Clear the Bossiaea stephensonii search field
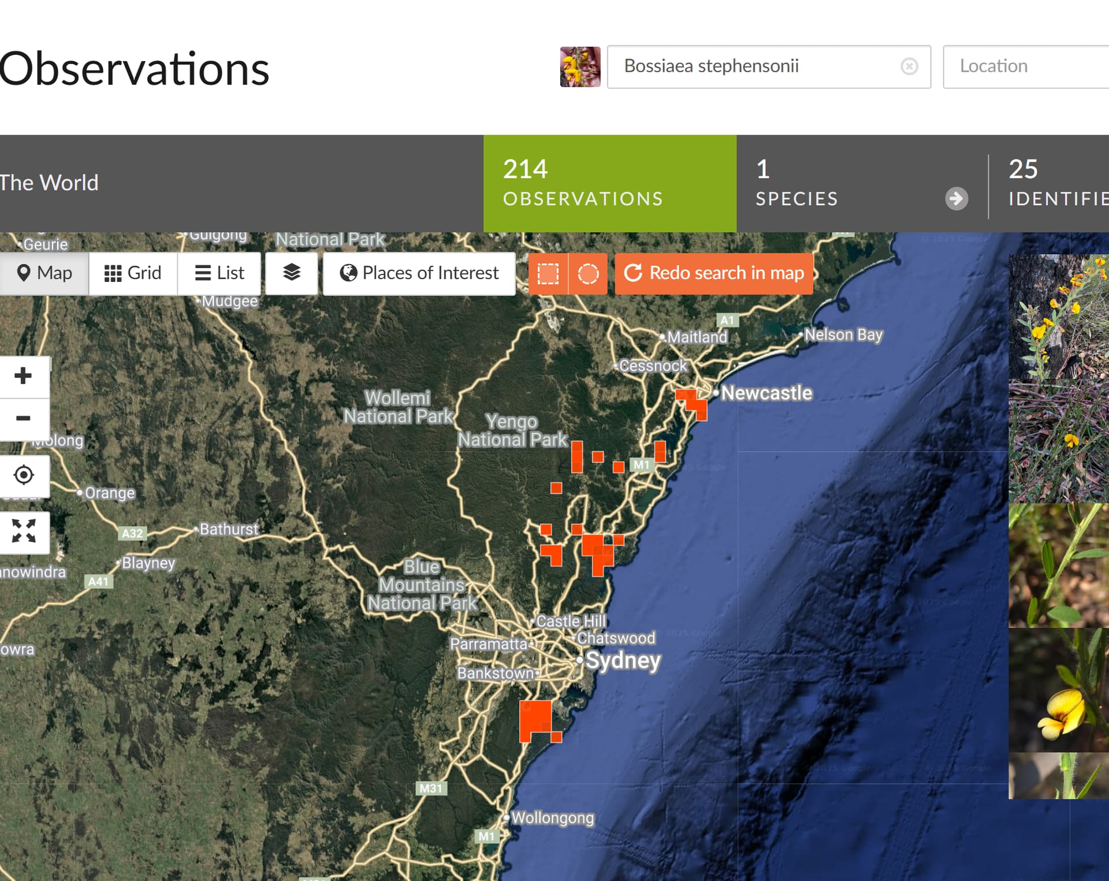The height and width of the screenshot is (881, 1109). point(909,66)
